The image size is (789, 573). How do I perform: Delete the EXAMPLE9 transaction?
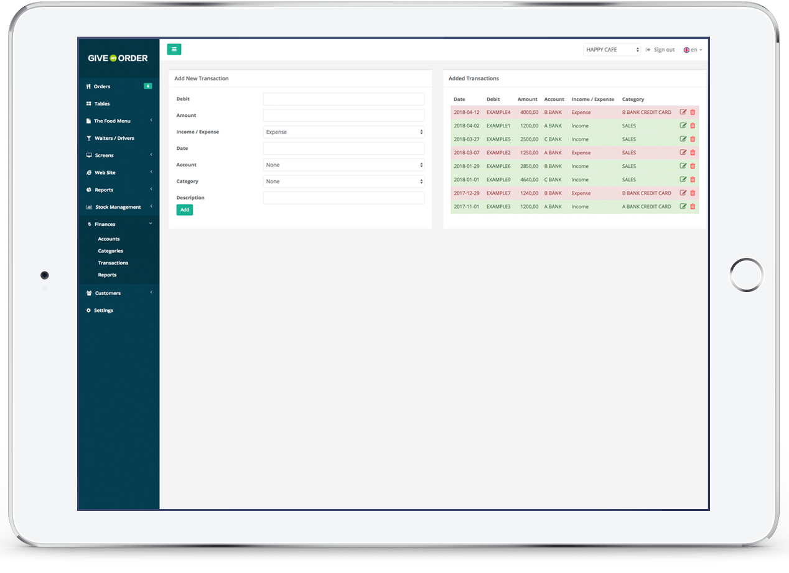(693, 180)
